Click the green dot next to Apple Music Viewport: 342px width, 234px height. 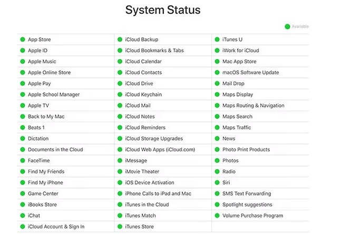pyautogui.click(x=23, y=62)
